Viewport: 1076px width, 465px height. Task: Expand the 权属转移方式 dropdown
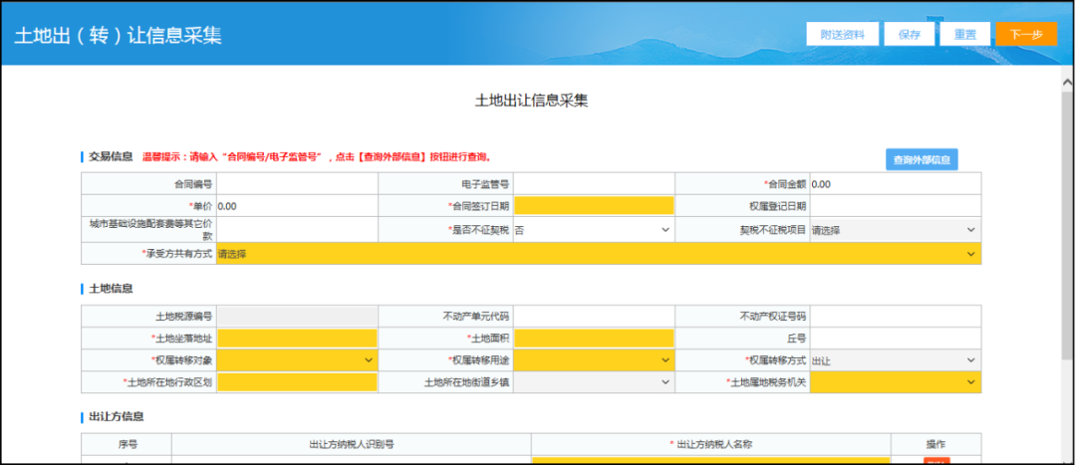click(x=894, y=359)
